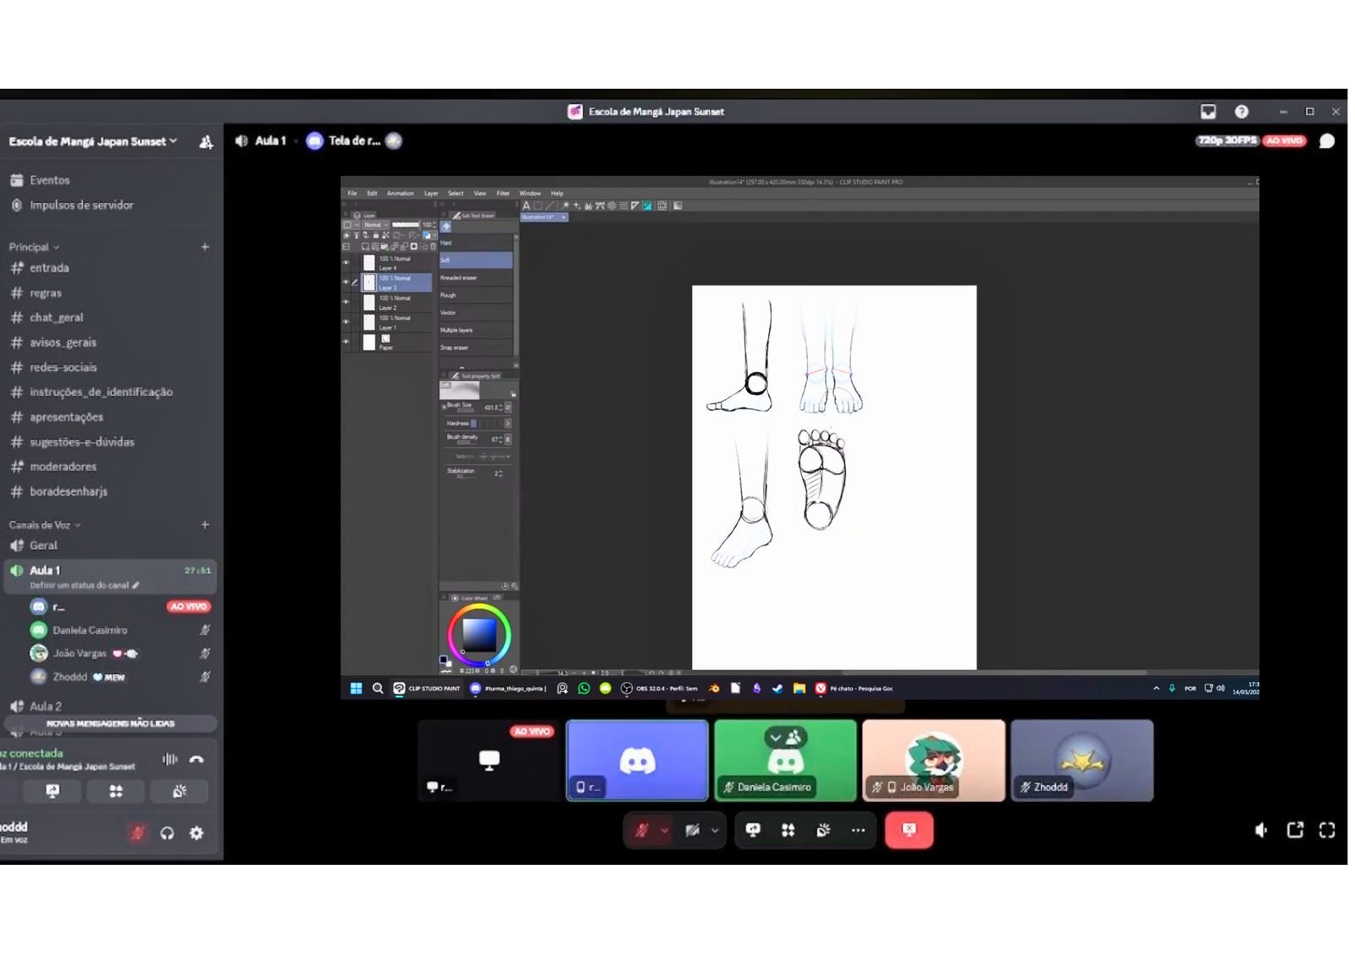Image resolution: width=1355 pixels, height=958 pixels.
Task: Toggle microphone mute in user panel
Action: [x=137, y=833]
